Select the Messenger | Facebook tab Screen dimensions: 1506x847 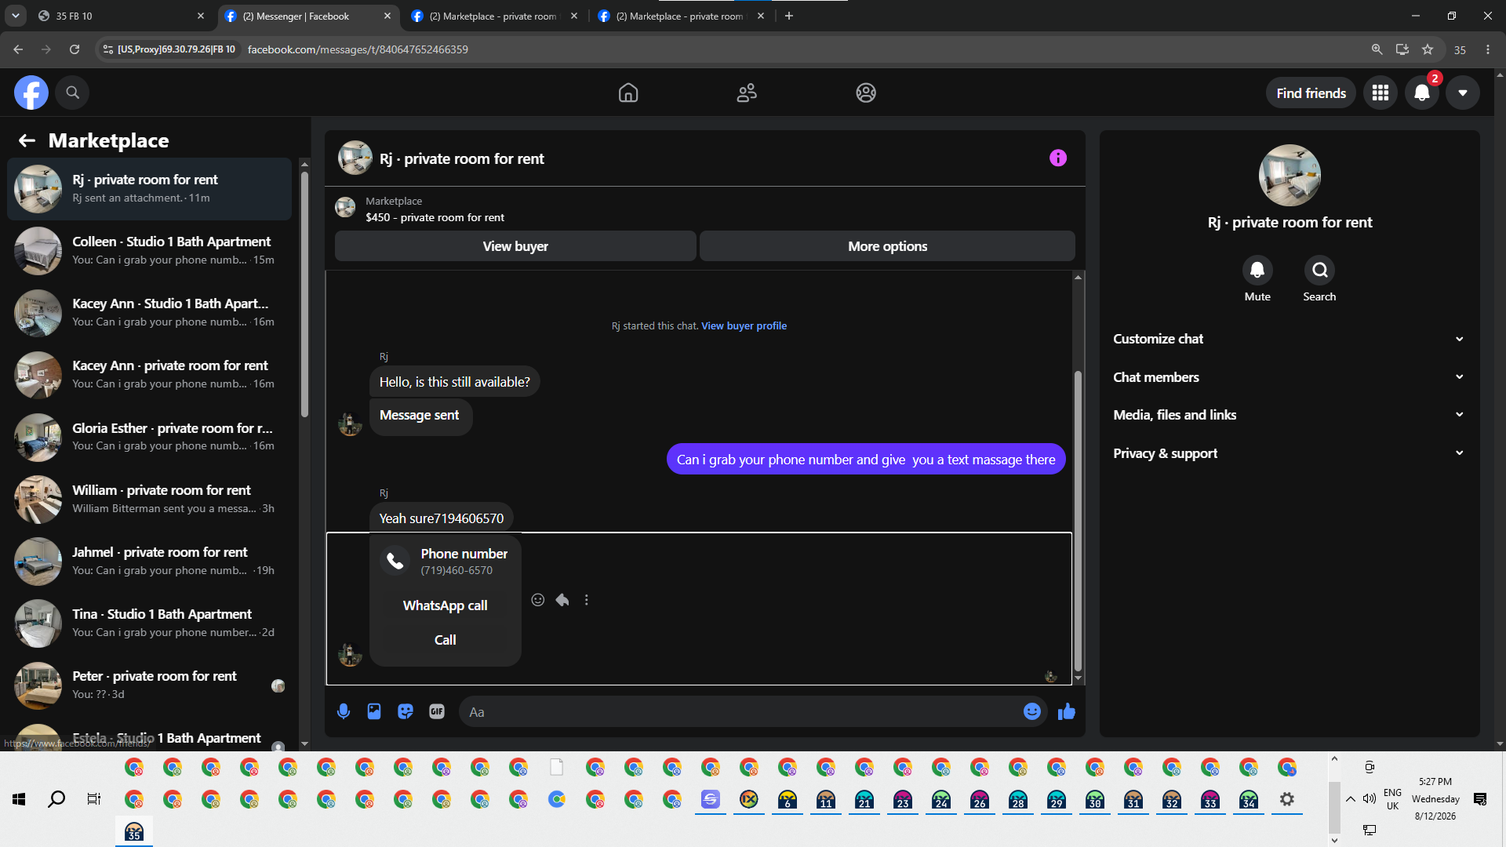pyautogui.click(x=307, y=16)
